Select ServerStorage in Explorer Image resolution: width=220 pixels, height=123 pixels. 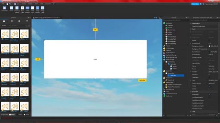(170, 59)
